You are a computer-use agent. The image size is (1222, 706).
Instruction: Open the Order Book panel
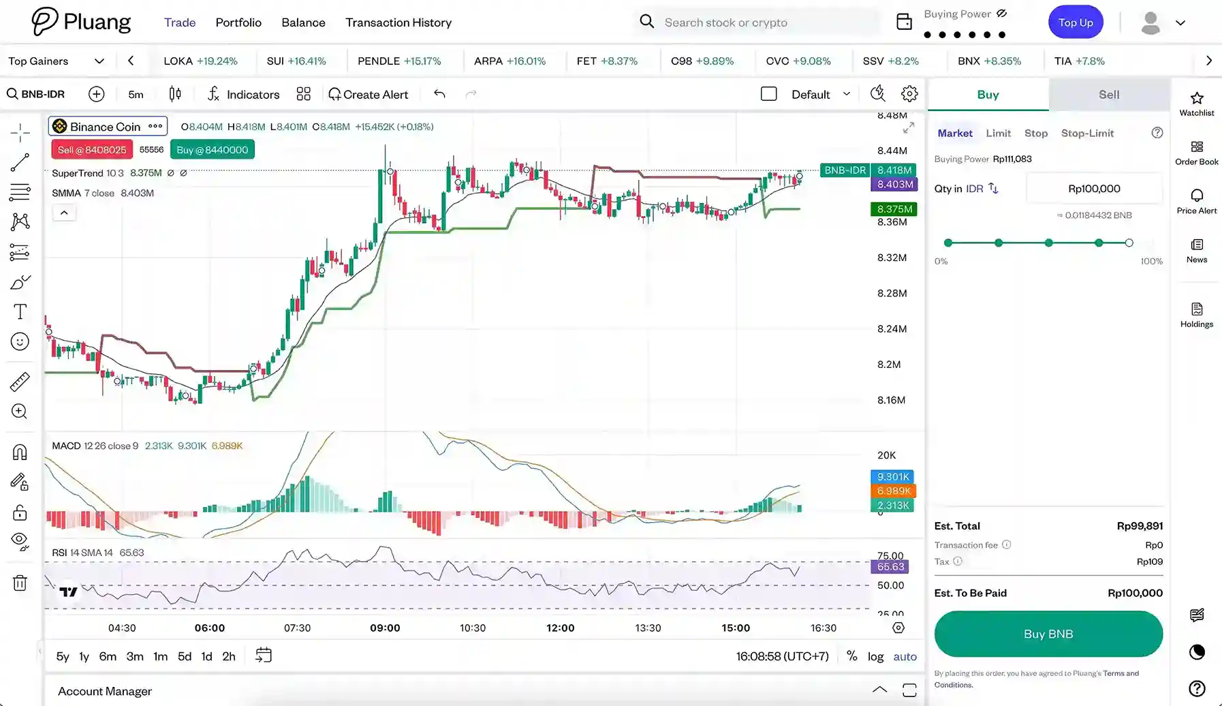[1197, 153]
